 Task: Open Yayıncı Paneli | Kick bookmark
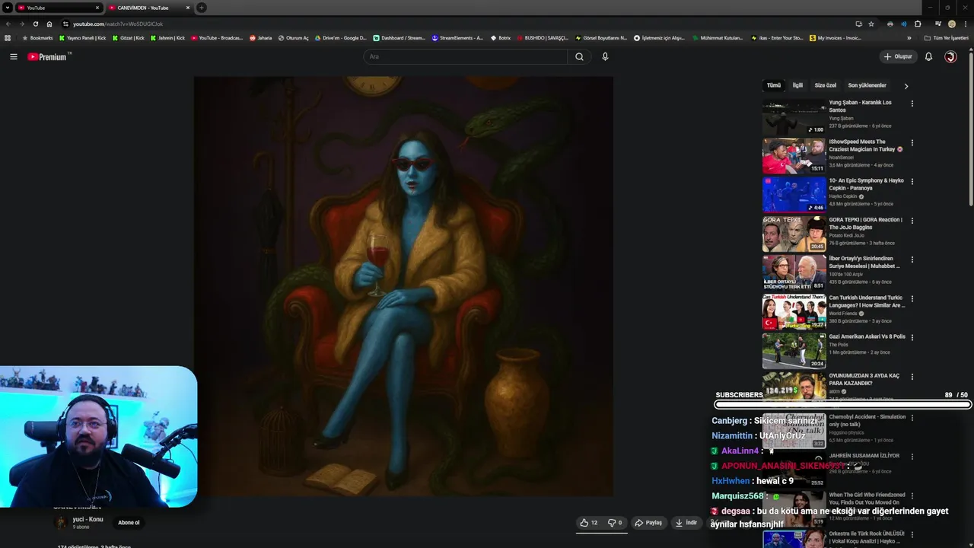pos(82,38)
